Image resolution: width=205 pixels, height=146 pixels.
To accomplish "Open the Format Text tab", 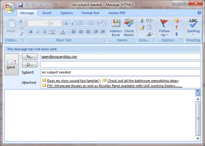I will coord(90,13).
